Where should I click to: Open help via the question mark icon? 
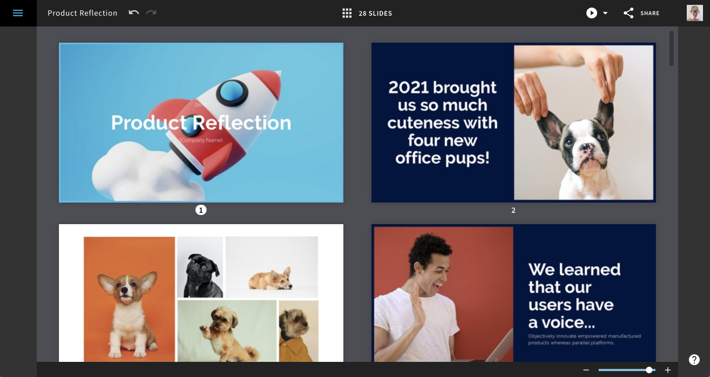click(694, 359)
